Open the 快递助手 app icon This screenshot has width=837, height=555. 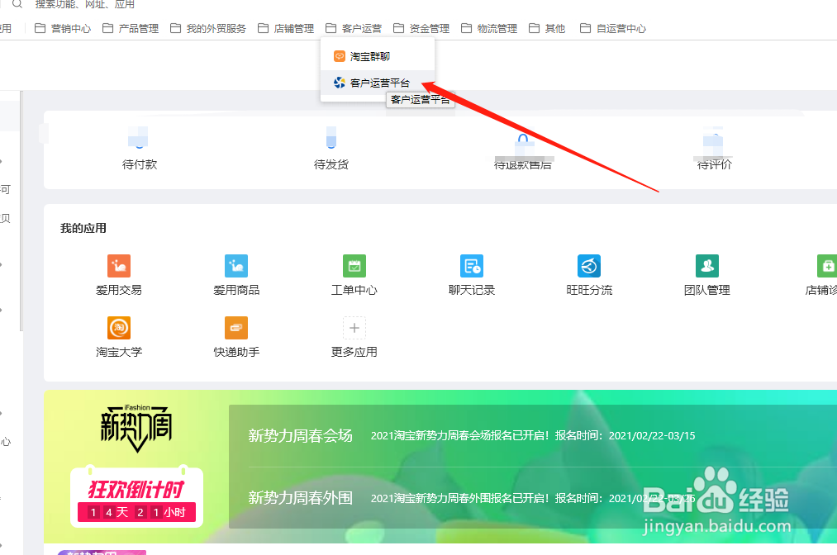coord(236,328)
